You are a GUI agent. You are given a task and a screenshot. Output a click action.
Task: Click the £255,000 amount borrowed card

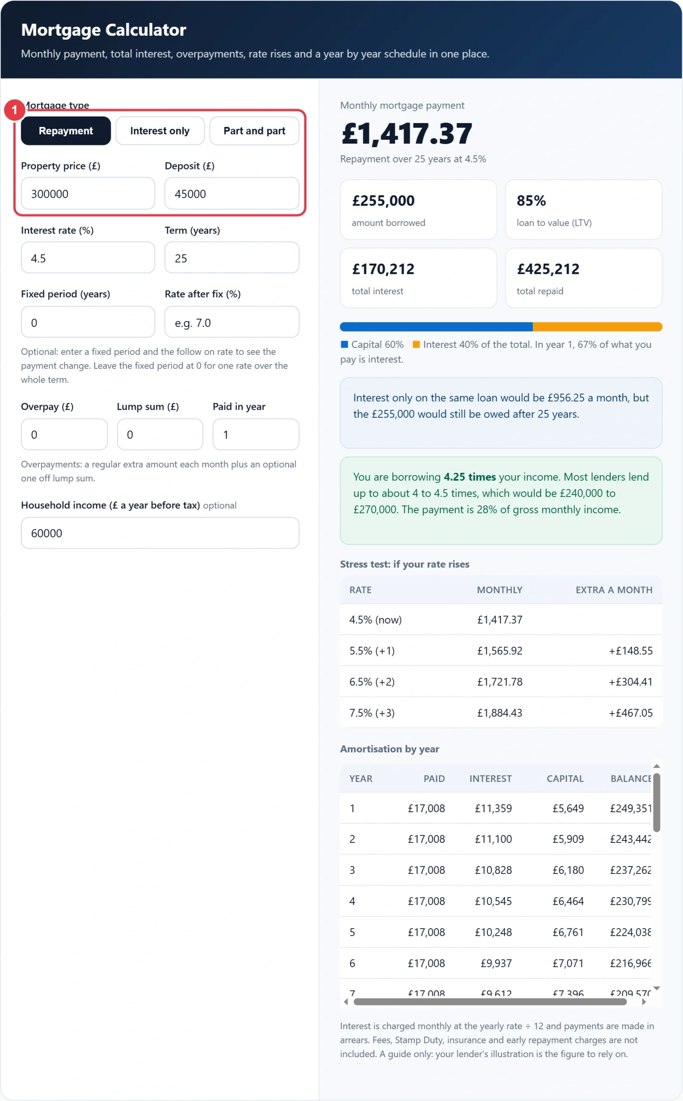click(418, 210)
